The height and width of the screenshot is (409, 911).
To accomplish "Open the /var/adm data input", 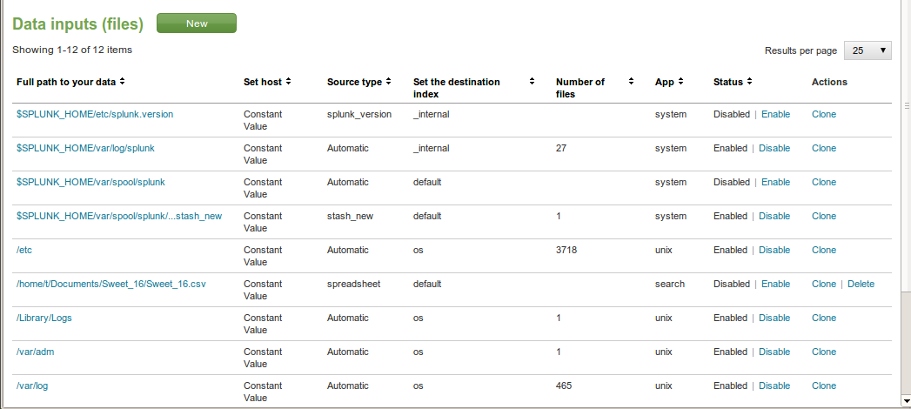I will (36, 352).
